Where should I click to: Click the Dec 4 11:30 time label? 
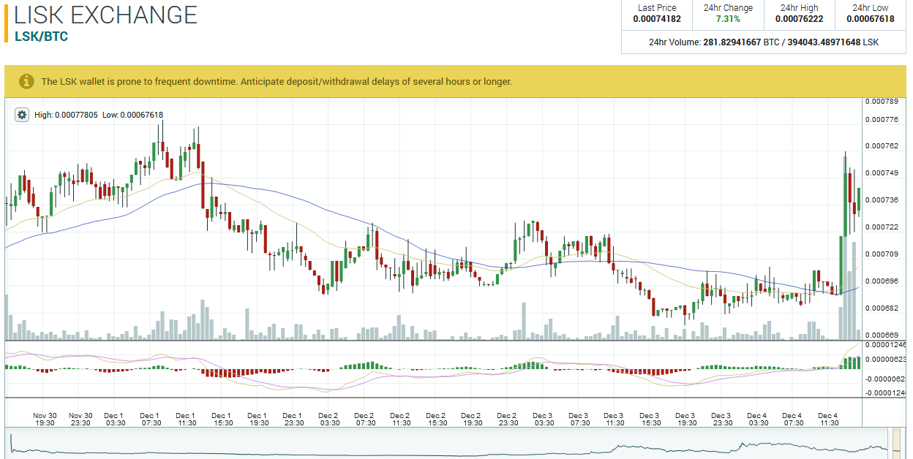click(829, 420)
